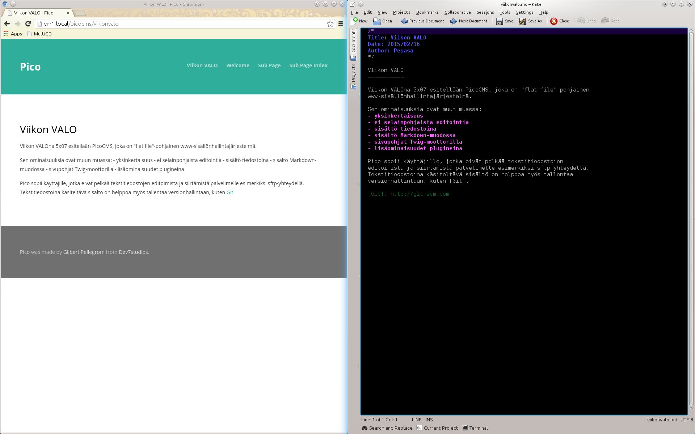Open the Help menu in Kate

pyautogui.click(x=543, y=12)
